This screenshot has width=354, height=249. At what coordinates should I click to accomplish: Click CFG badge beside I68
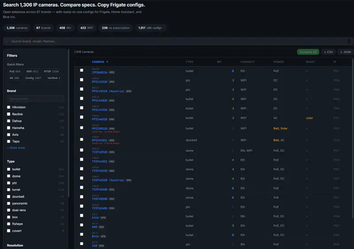pos(101,246)
